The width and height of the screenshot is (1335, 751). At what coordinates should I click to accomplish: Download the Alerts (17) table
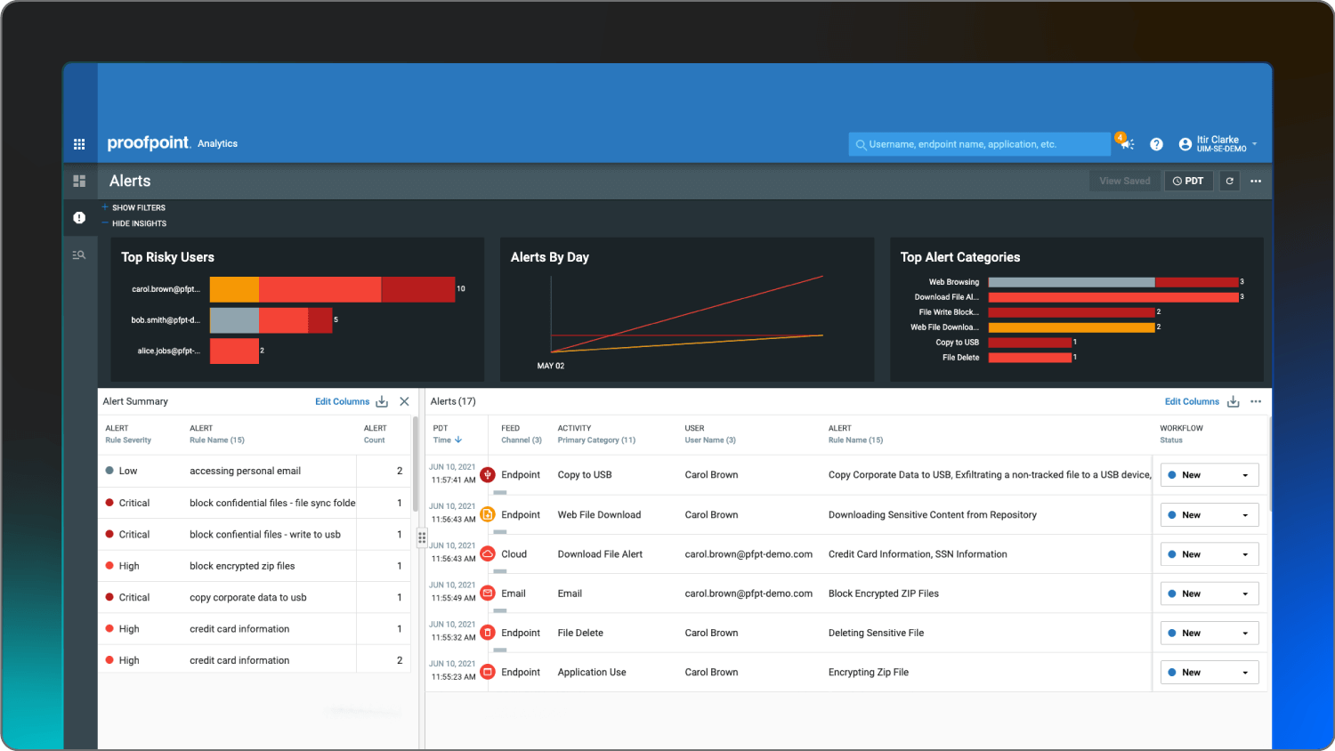tap(1234, 401)
